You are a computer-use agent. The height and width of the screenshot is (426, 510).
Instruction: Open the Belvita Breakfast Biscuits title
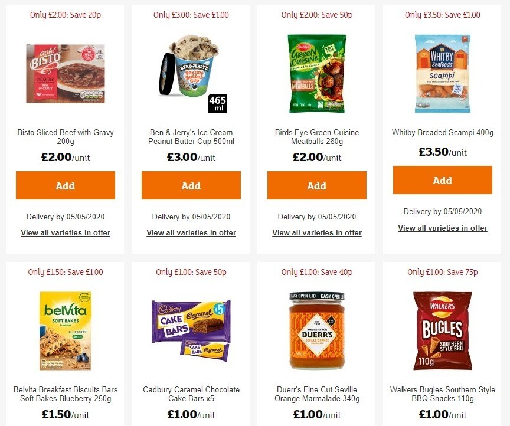(65, 394)
